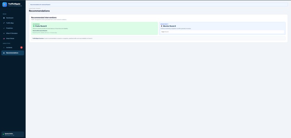This screenshot has width=291, height=138.
Task: Click the TrafficRipple brand name
Action: [x=14, y=4]
